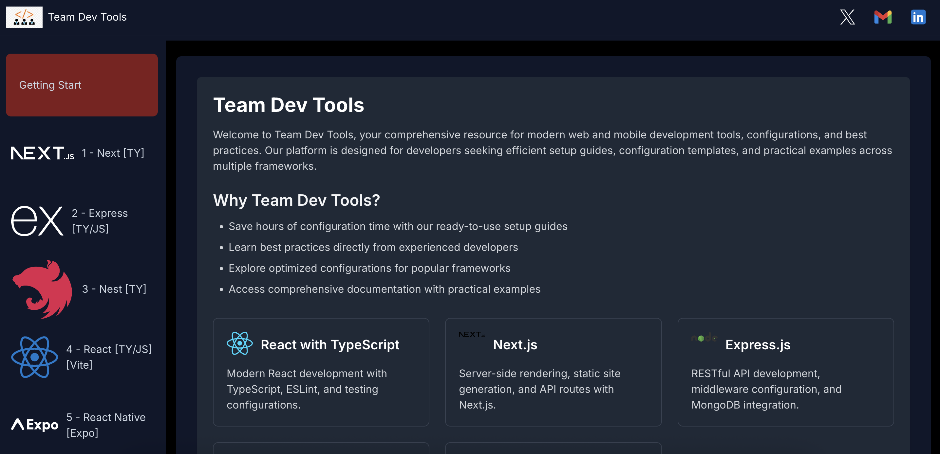Image resolution: width=940 pixels, height=454 pixels.
Task: Open the LinkedIn icon in header
Action: pos(918,17)
